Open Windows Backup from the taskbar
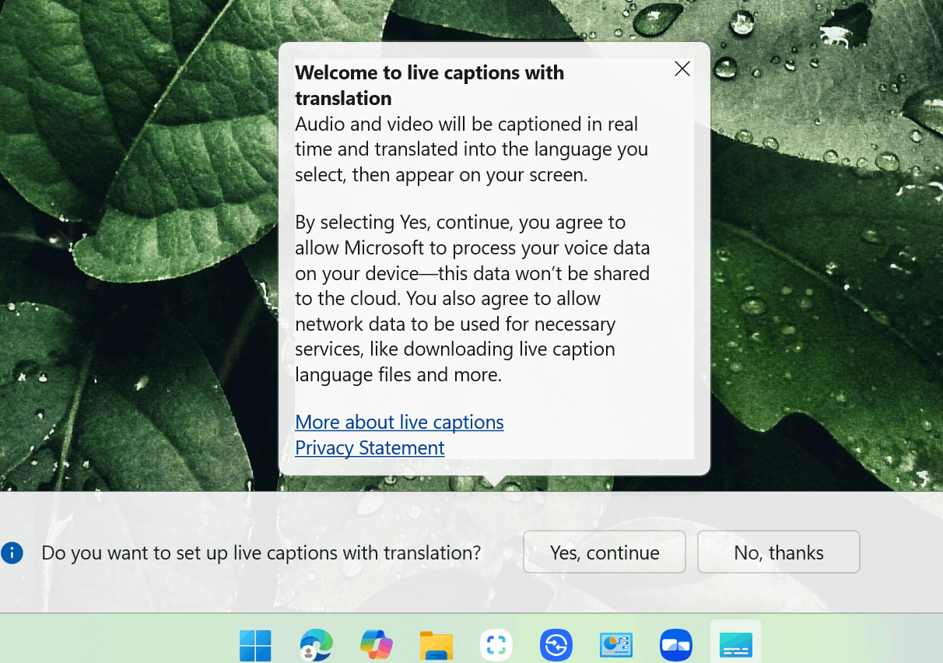This screenshot has width=943, height=663. (556, 644)
